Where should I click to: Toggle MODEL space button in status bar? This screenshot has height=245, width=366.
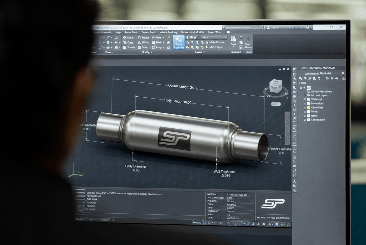[197, 223]
